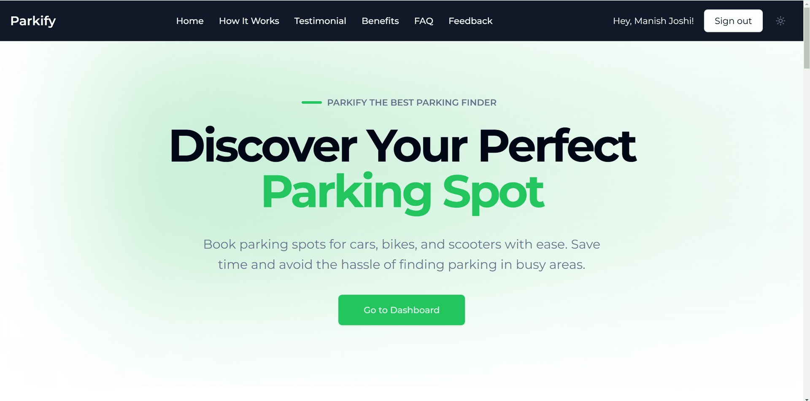Viewport: 810px width, 401px height.
Task: Toggle the light/dark theme sun icon
Action: click(x=780, y=21)
